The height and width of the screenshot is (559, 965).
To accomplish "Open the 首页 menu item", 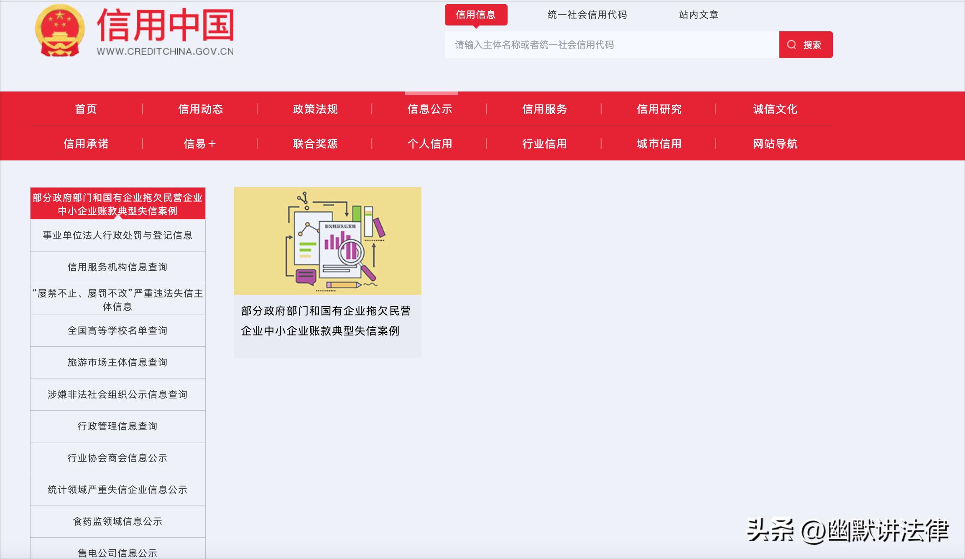I will tap(85, 109).
